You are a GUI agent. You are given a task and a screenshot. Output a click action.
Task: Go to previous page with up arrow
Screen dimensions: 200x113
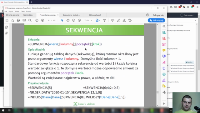coord(37,20)
